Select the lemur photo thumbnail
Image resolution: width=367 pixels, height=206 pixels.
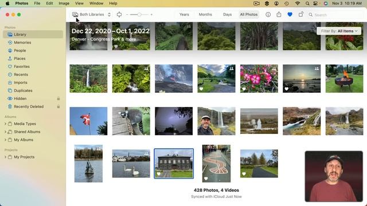tap(131, 121)
